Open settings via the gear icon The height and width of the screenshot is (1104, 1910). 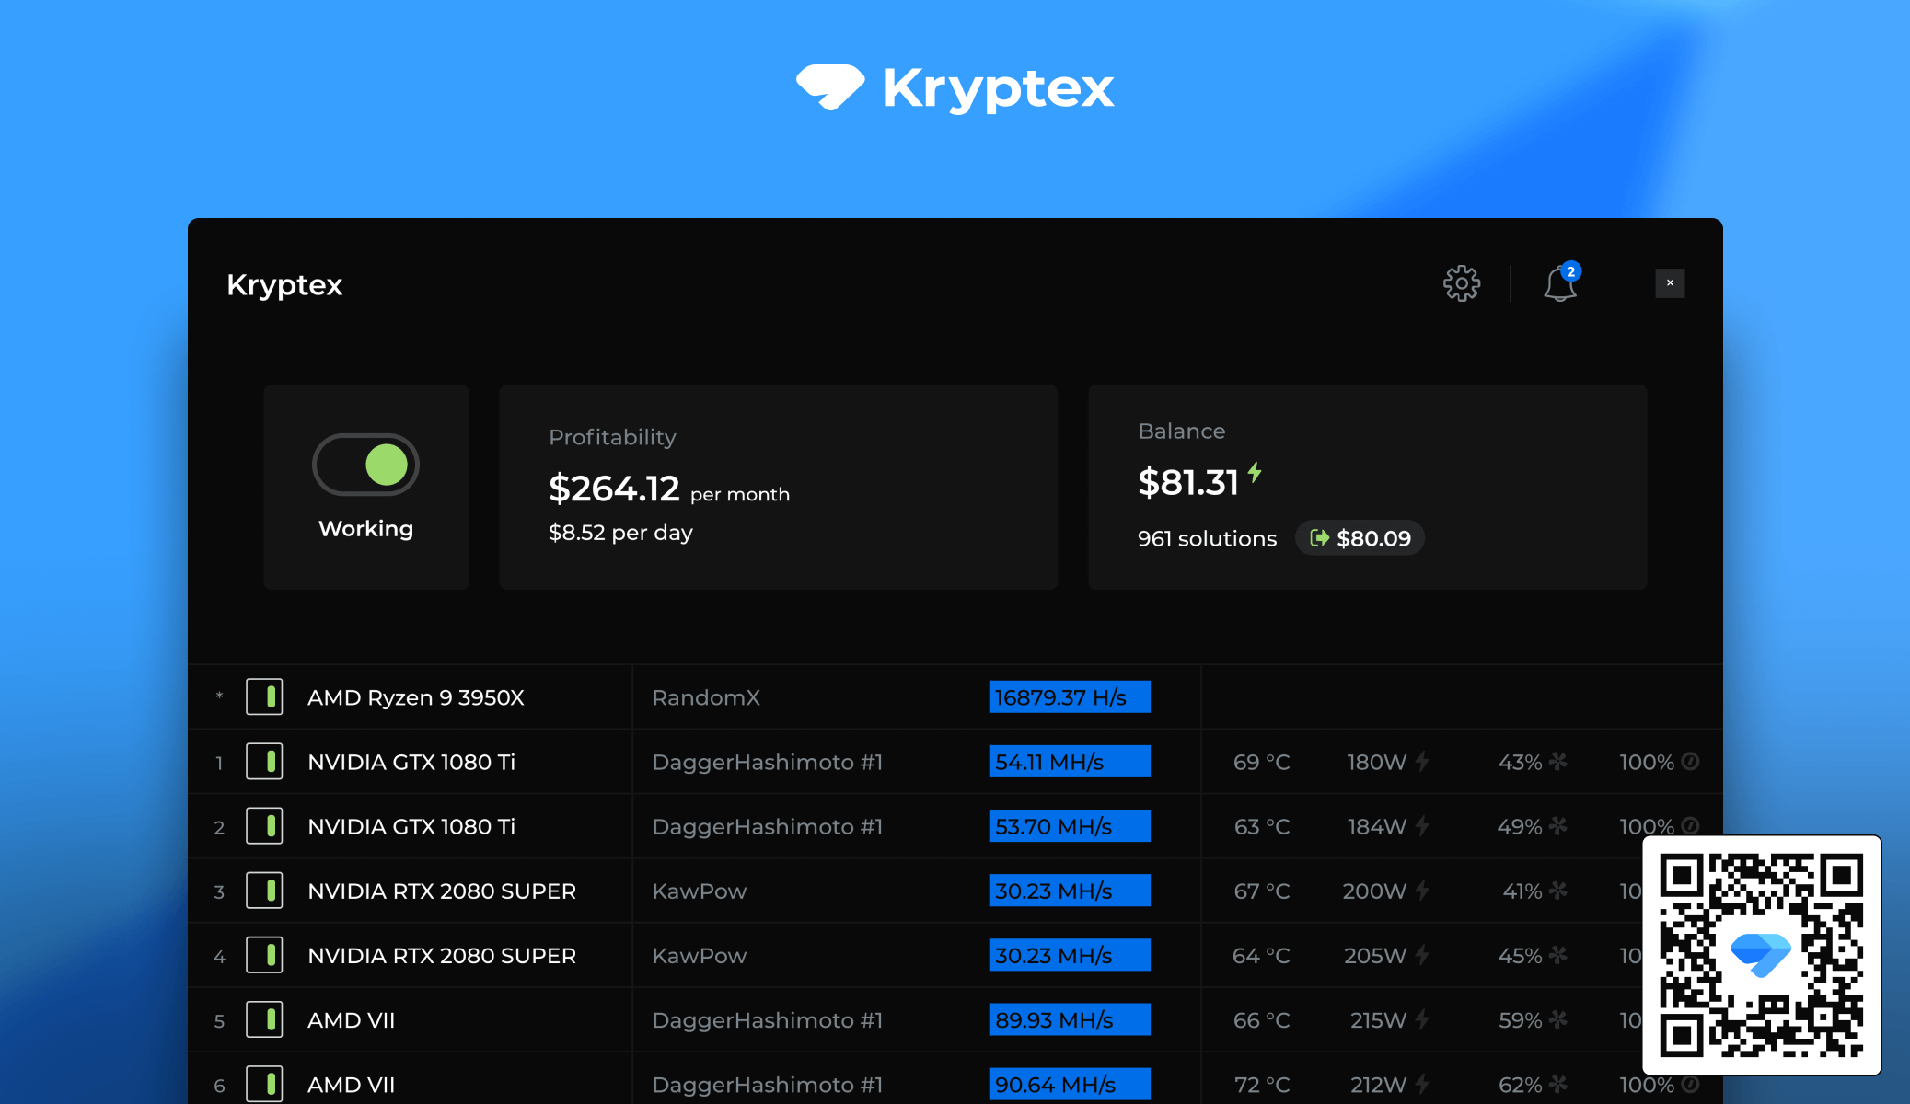pyautogui.click(x=1461, y=283)
